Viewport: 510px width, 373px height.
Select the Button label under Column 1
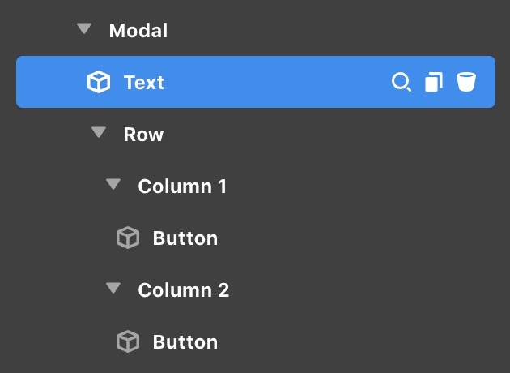coord(185,238)
